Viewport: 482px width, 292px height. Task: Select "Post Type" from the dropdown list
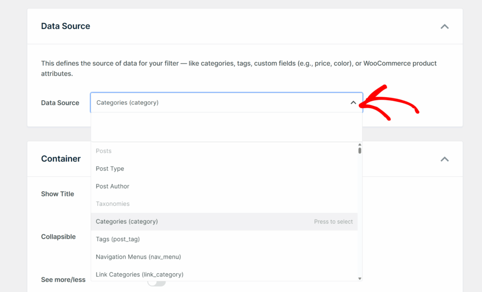click(x=110, y=168)
